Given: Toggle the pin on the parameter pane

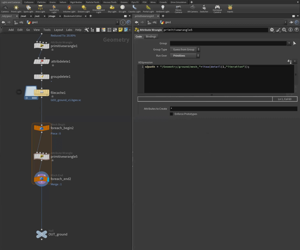Looking at the screenshot, I should pyautogui.click(x=291, y=22).
